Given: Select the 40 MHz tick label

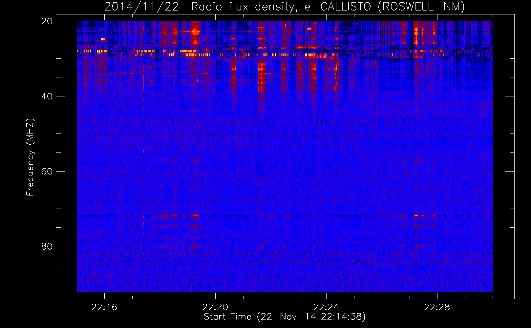Looking at the screenshot, I should 47,96.
